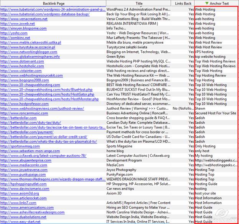This screenshot has height=224, width=239.
Task: Select the 'host your site' anchor text cell
Action: pos(205,193)
